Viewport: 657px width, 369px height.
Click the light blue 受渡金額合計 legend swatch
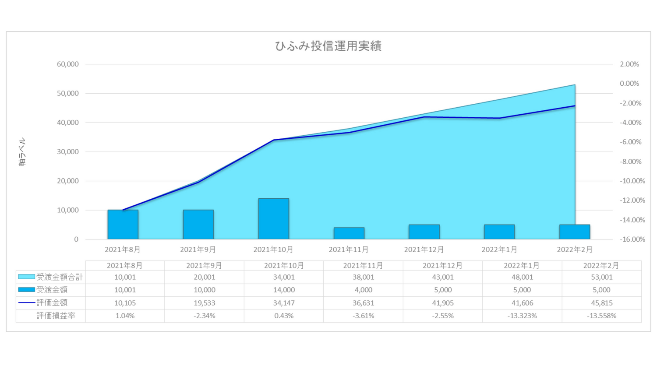(26, 277)
